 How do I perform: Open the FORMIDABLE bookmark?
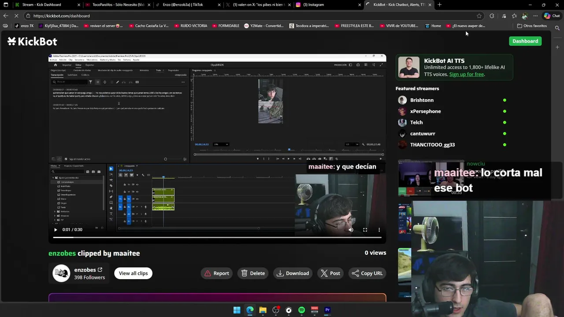[x=226, y=26]
